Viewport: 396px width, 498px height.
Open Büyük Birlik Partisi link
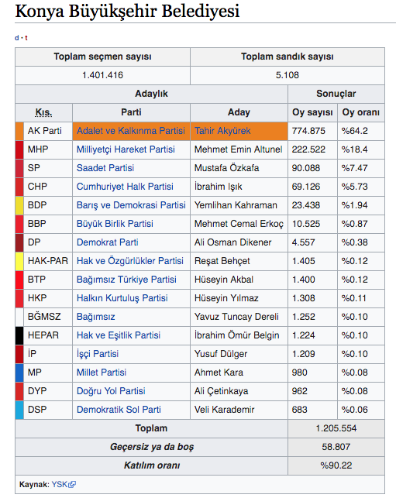pos(115,224)
